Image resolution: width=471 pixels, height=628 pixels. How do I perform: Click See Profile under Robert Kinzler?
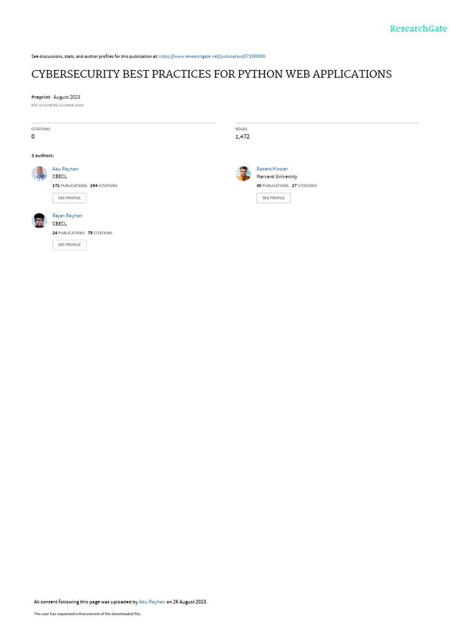[x=274, y=198]
